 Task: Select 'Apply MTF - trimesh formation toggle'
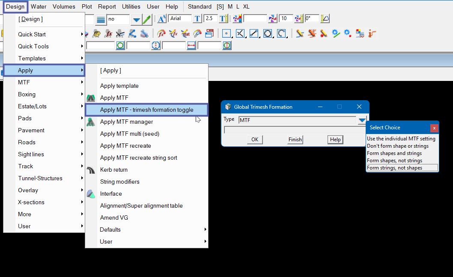146,110
